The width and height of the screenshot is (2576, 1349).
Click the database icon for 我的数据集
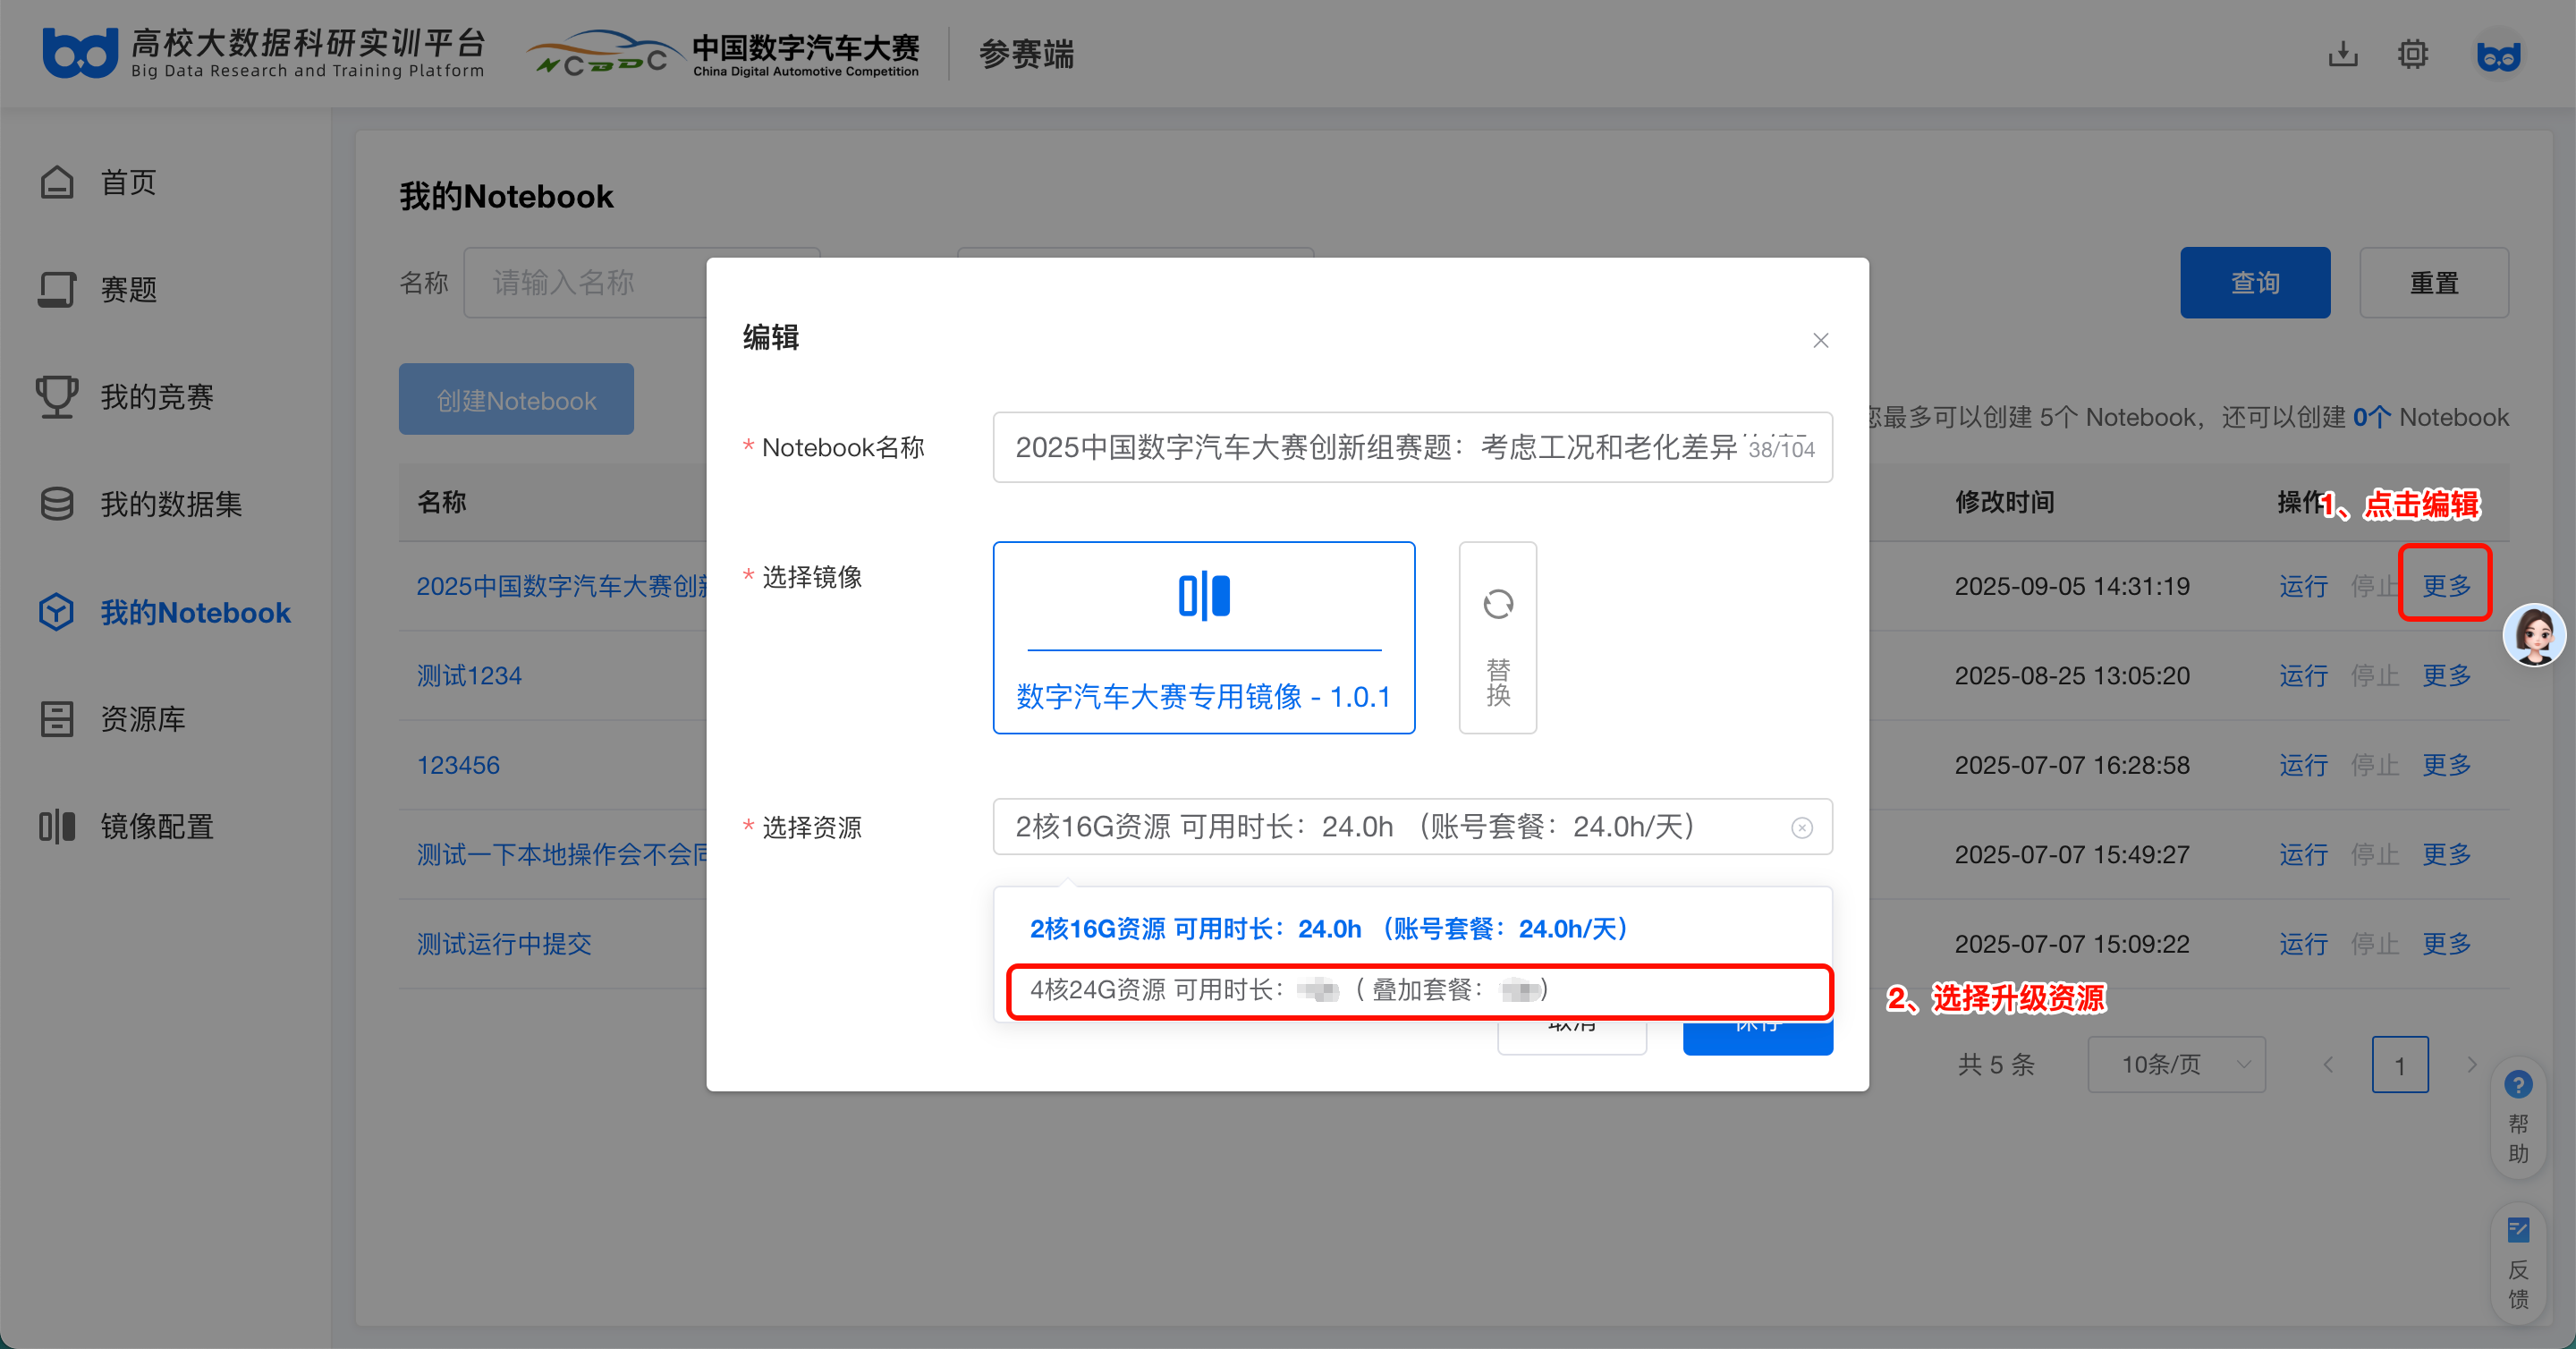[x=57, y=504]
